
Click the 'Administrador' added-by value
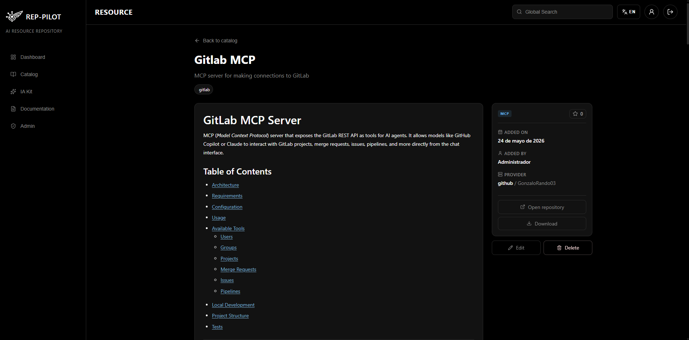[514, 162]
